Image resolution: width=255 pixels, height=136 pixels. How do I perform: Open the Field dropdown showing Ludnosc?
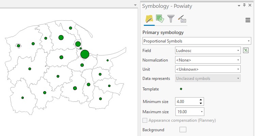[x=238, y=50]
